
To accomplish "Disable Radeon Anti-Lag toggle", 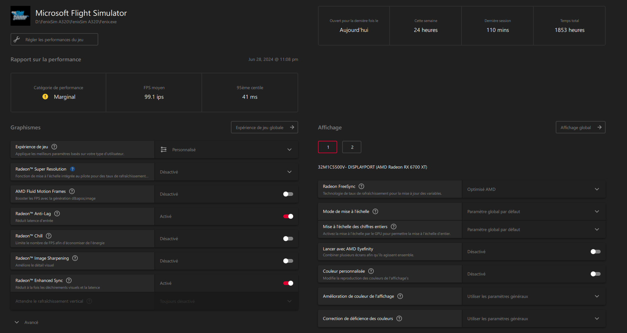I will 288,216.
